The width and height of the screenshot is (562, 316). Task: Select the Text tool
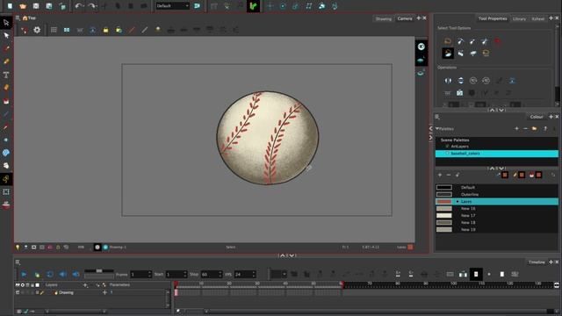tap(6, 75)
